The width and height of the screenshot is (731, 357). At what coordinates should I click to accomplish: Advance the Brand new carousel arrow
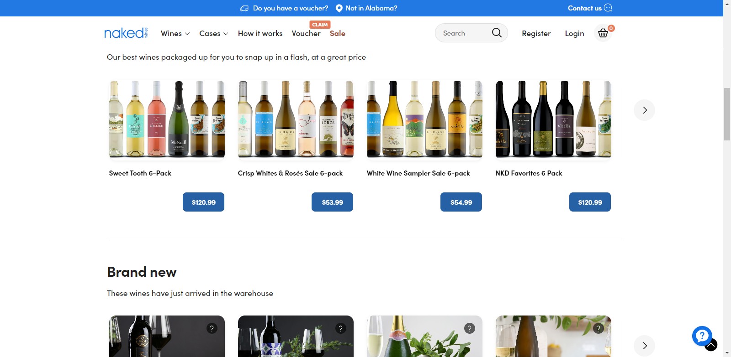coord(644,346)
